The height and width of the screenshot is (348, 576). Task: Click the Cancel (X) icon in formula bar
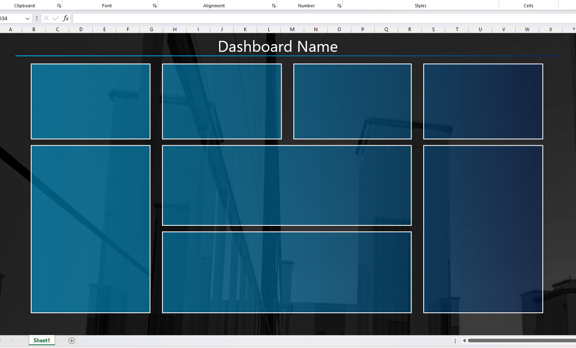46,18
